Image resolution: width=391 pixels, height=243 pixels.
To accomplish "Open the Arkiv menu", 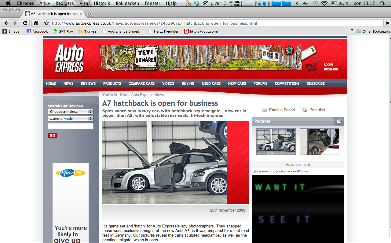I will (x=45, y=3).
